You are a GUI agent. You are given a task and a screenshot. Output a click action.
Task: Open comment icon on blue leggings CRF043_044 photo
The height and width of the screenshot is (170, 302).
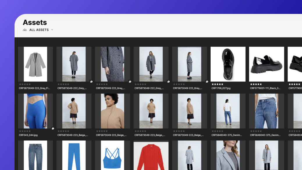(53, 129)
